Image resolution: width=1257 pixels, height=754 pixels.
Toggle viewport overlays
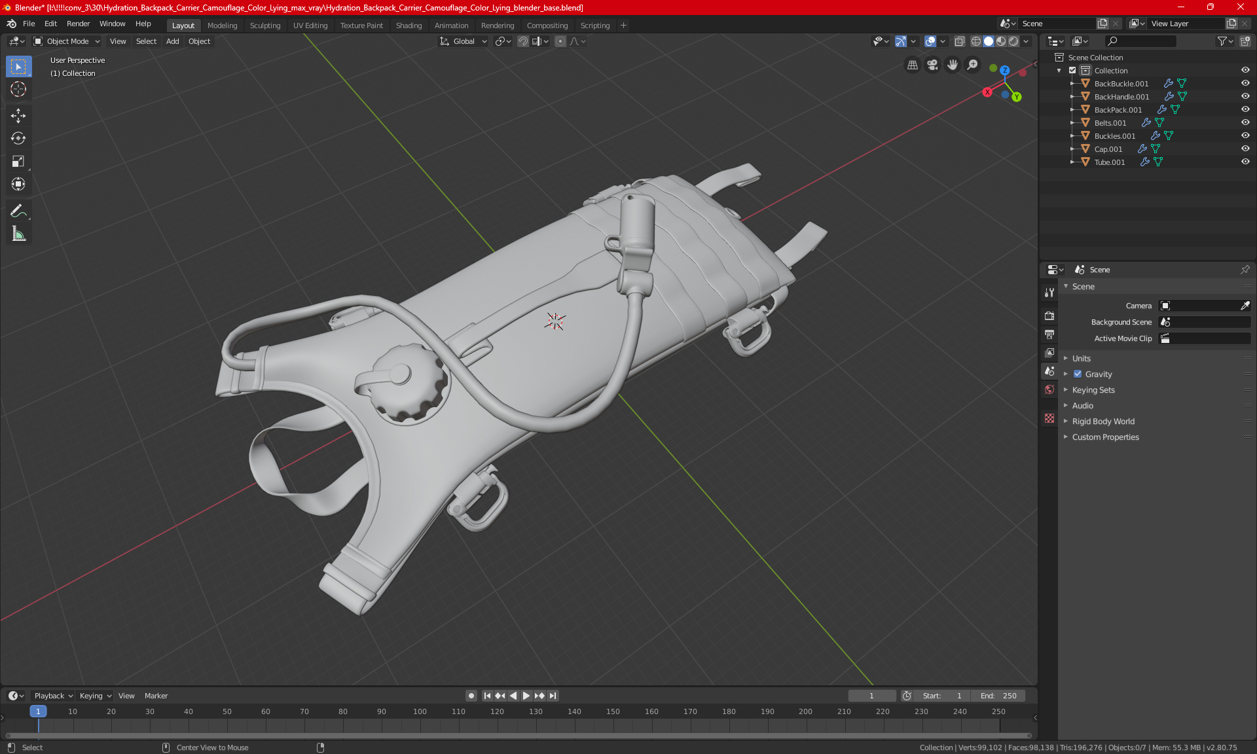tap(930, 41)
